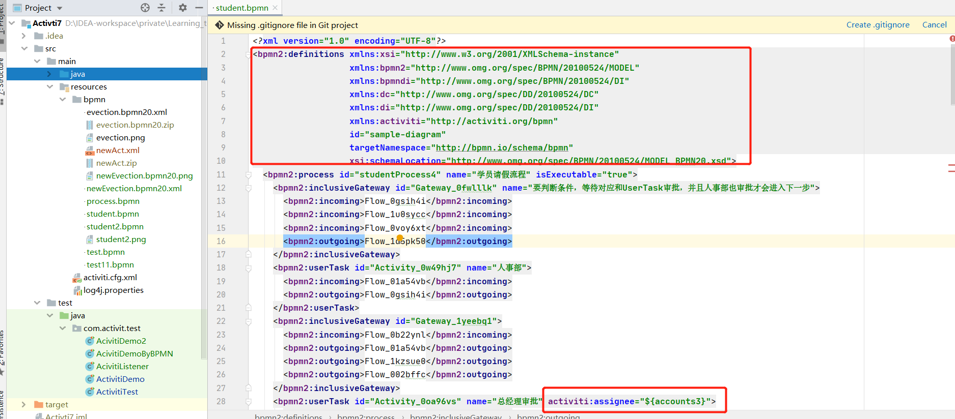Select newAct.xml file icon
This screenshot has width=955, height=419.
click(x=90, y=151)
